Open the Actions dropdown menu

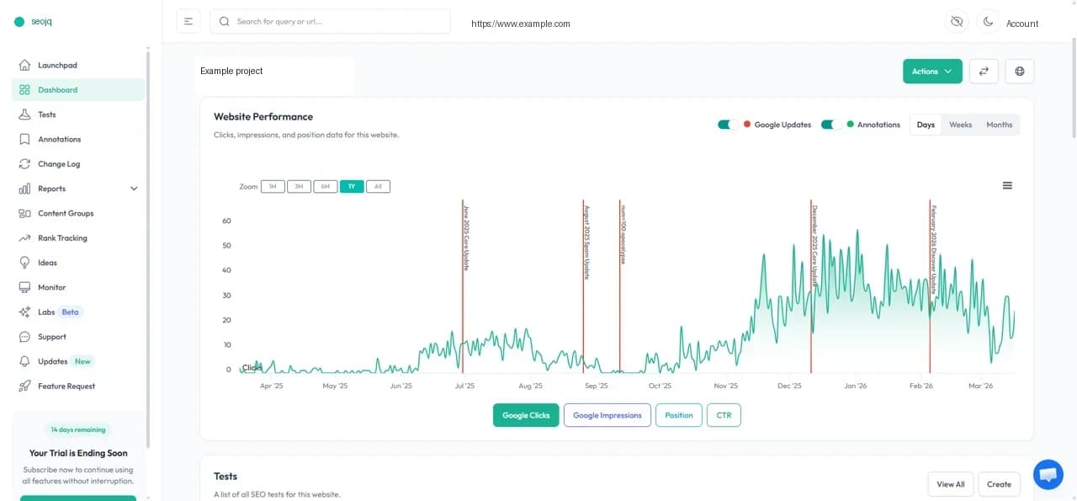[931, 72]
